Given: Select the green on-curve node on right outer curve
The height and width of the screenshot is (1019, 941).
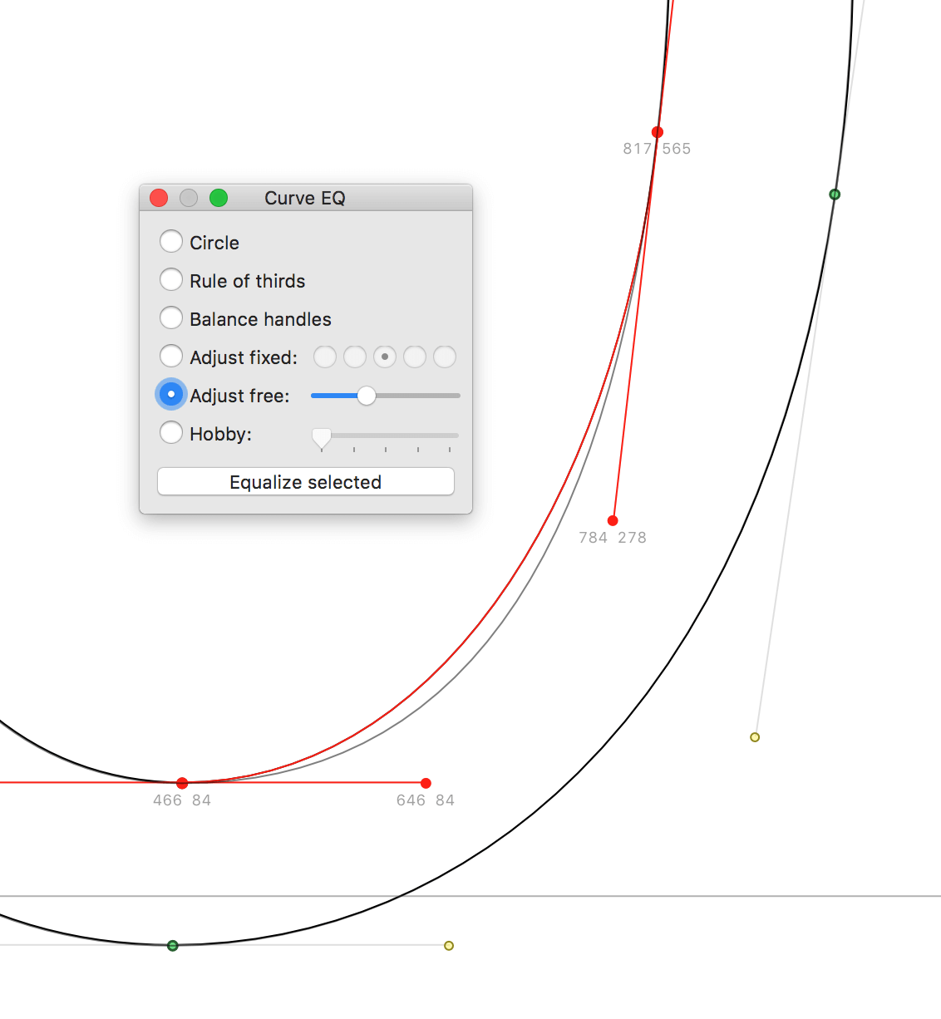Looking at the screenshot, I should (835, 194).
